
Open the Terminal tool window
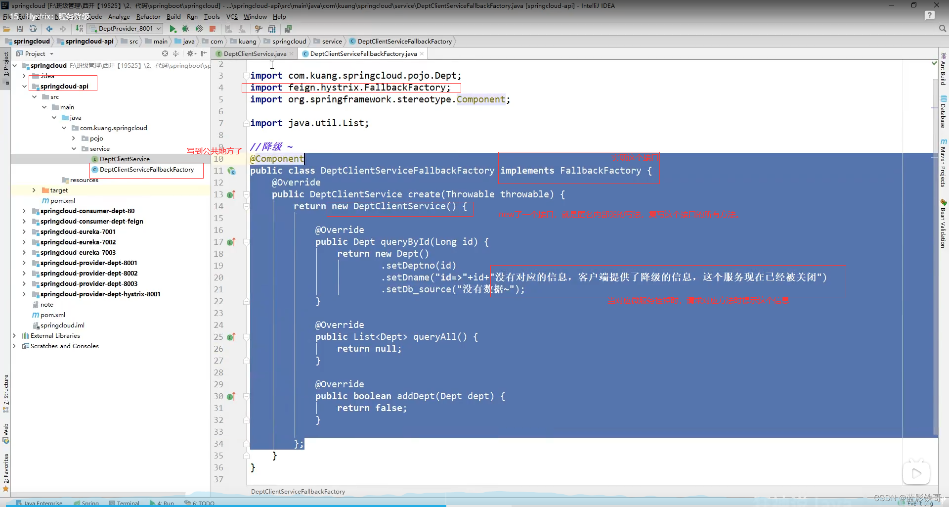pyautogui.click(x=124, y=503)
